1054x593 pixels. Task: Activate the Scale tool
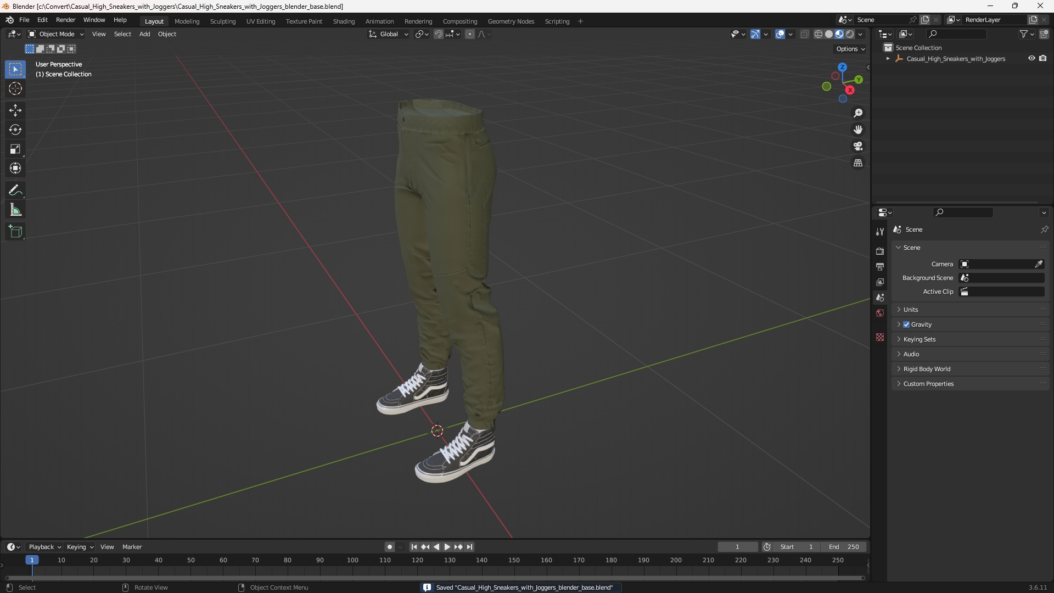click(15, 149)
